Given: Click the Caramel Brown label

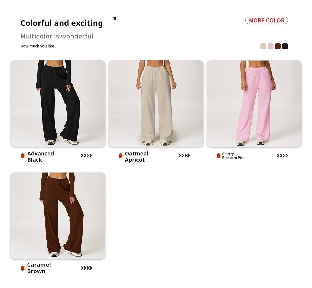Looking at the screenshot, I should pyautogui.click(x=39, y=268).
